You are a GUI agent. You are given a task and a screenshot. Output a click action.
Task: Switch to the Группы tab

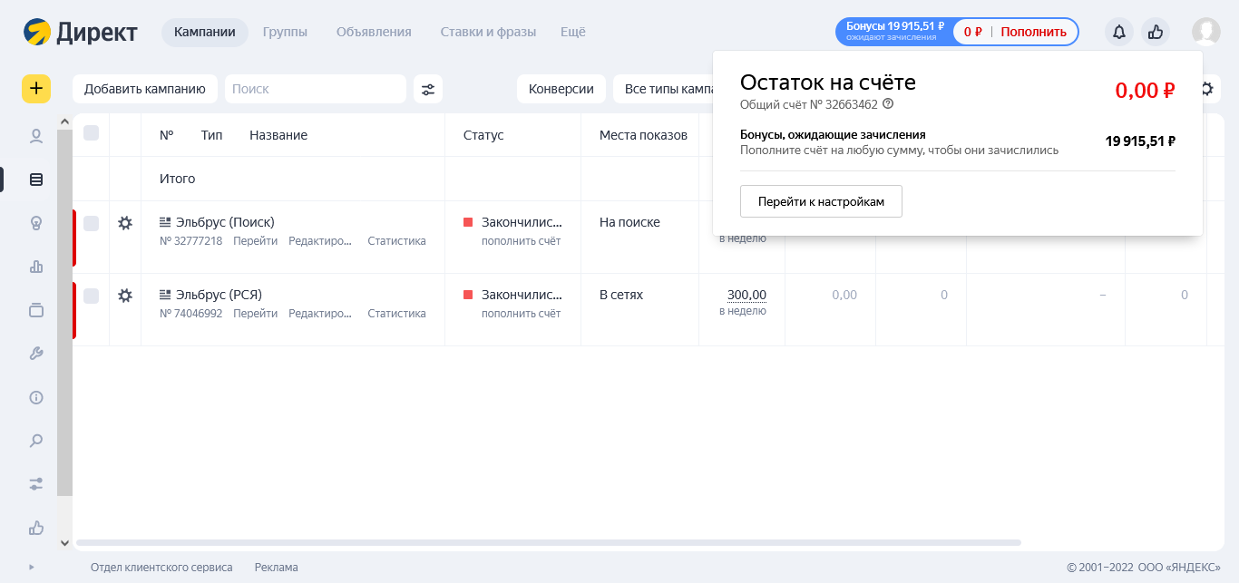point(285,32)
